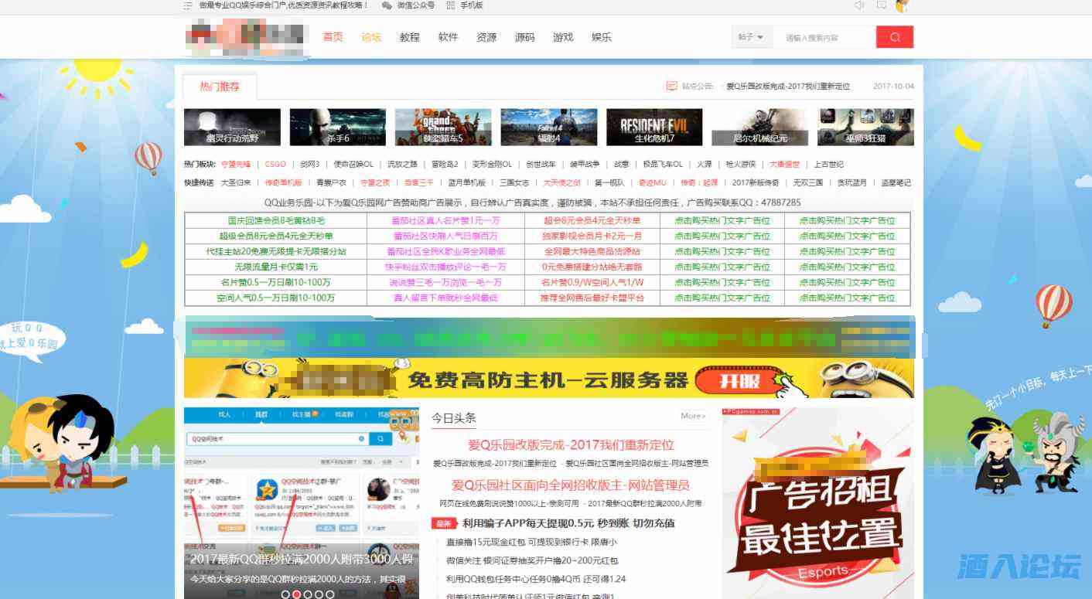Click the speaker icon in top bar

(x=859, y=5)
